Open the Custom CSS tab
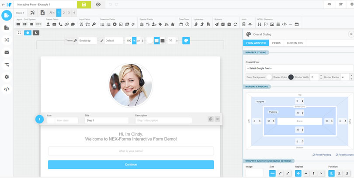Screen dimensions: 354x178 pos(295,43)
